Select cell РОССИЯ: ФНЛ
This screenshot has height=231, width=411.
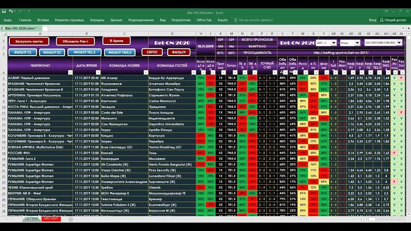[40, 153]
